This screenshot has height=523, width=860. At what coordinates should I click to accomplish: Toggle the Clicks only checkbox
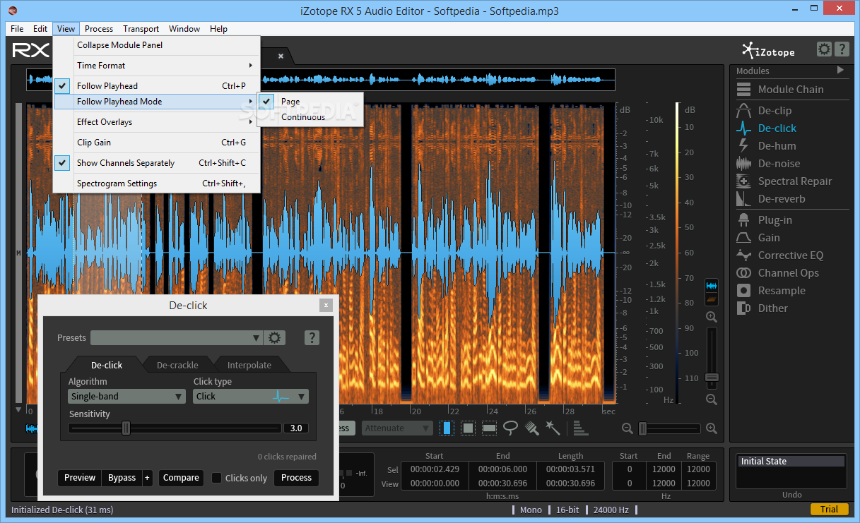click(217, 478)
